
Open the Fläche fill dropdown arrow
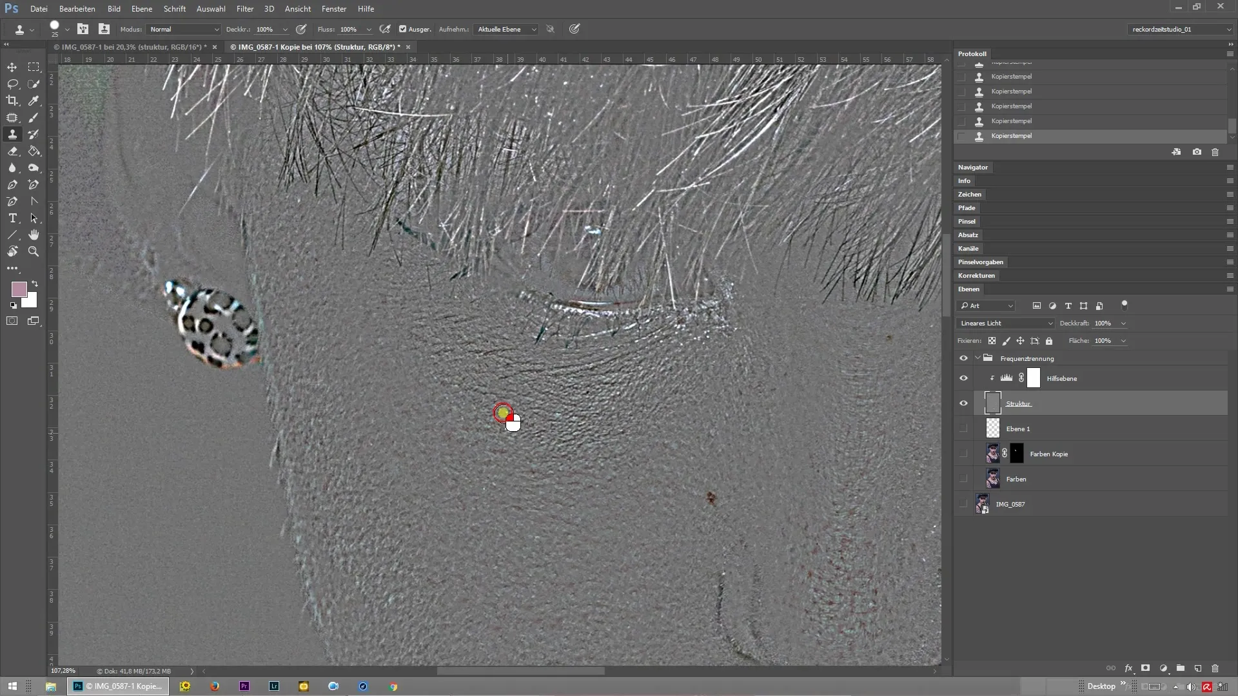[1124, 341]
